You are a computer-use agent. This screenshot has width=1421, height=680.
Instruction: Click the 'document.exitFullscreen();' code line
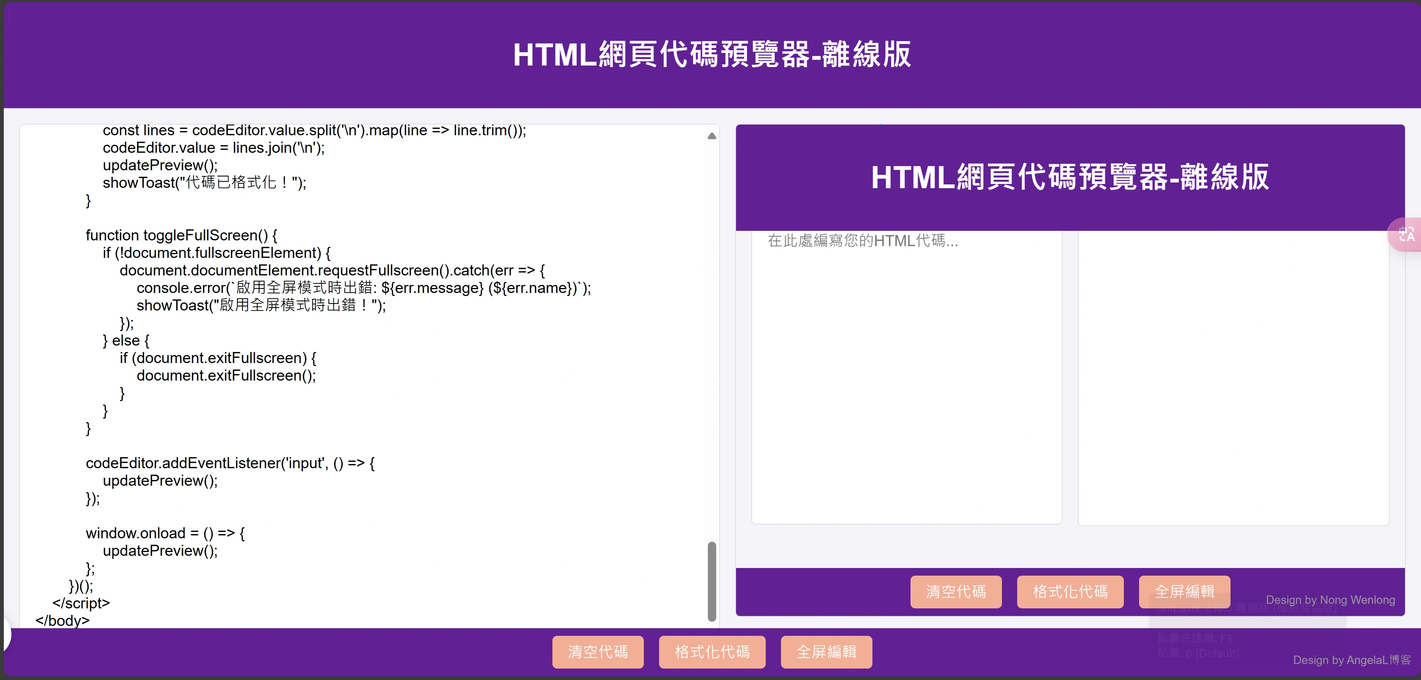click(226, 376)
